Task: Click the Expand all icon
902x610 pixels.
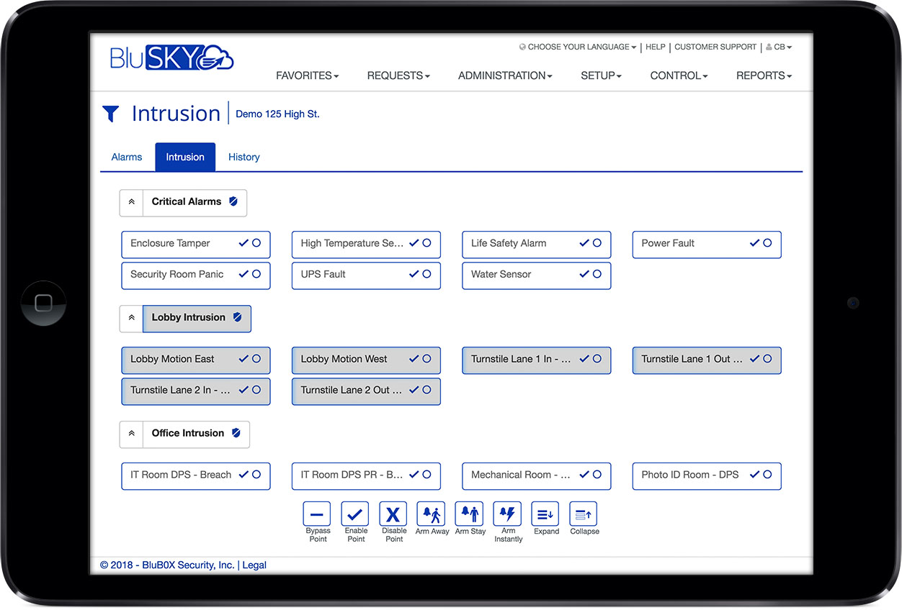Action: point(545,514)
